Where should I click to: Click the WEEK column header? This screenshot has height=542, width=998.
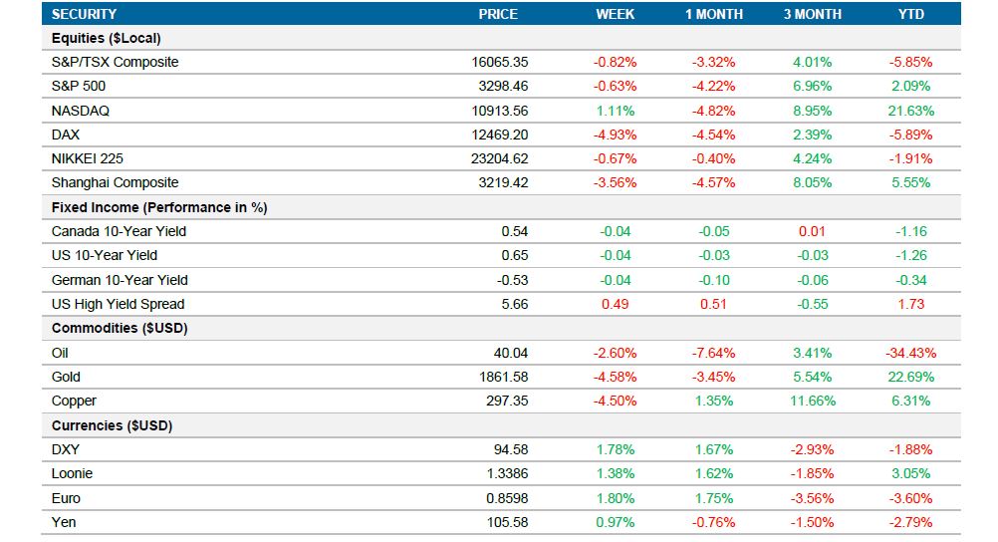(x=615, y=14)
